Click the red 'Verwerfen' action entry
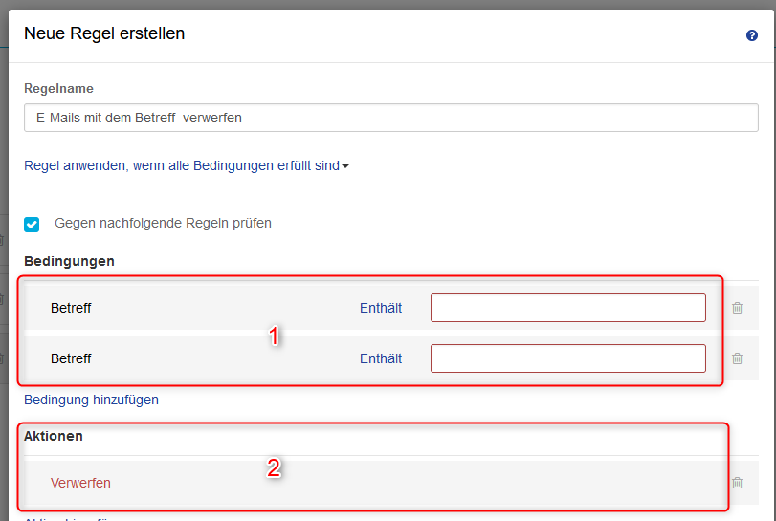 pos(80,483)
